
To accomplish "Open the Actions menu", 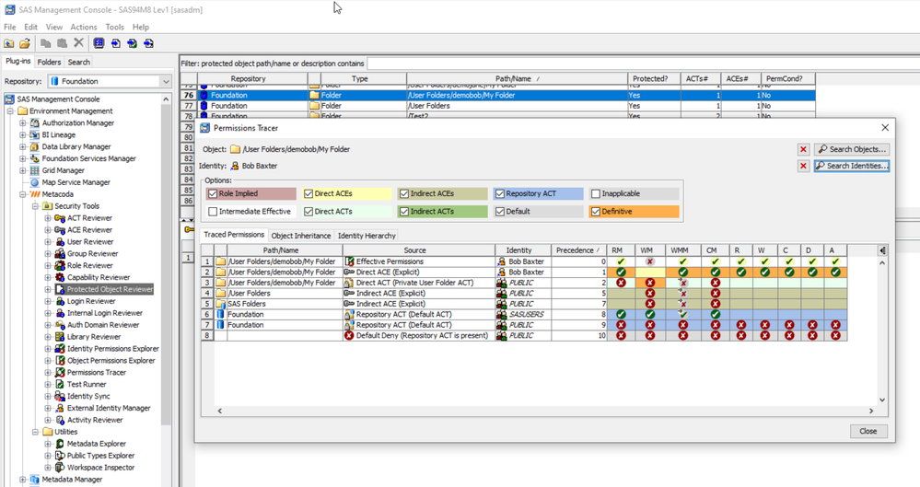I will point(83,28).
